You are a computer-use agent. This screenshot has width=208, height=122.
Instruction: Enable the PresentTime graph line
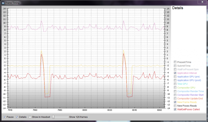coord(175,62)
